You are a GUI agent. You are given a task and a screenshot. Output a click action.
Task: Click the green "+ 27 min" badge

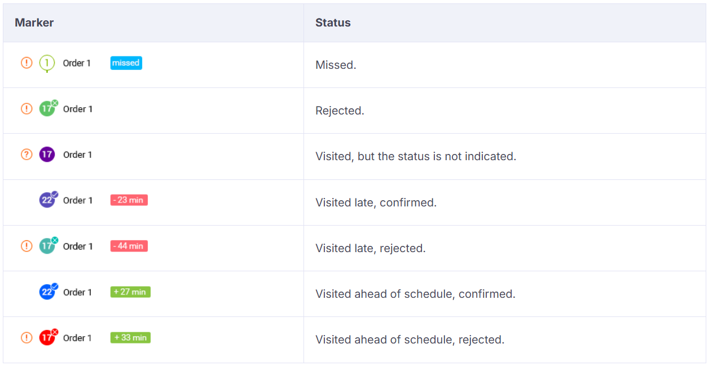[130, 292]
